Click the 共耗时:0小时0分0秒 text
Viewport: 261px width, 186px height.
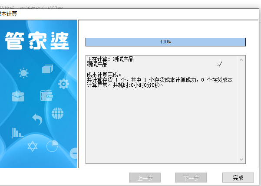click(x=136, y=85)
